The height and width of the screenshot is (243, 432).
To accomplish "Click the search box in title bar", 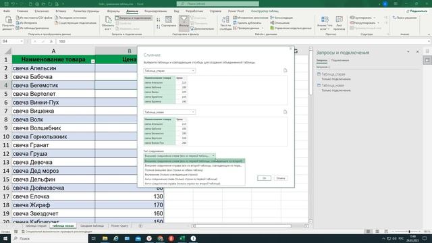I will pyautogui.click(x=217, y=3).
